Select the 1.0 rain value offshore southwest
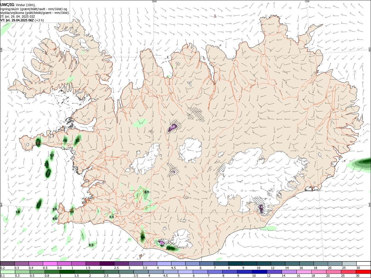Image resolution: width=371 pixels, height=278 pixels. click(x=18, y=212)
